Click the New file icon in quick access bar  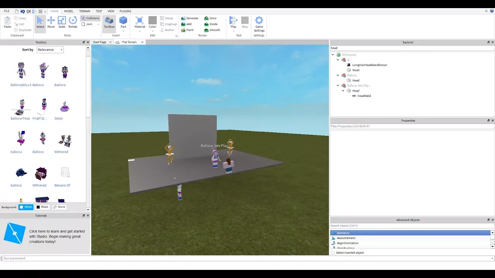[x=17, y=11]
